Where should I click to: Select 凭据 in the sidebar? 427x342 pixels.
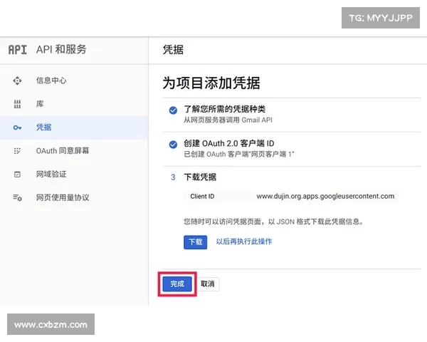coord(74,128)
